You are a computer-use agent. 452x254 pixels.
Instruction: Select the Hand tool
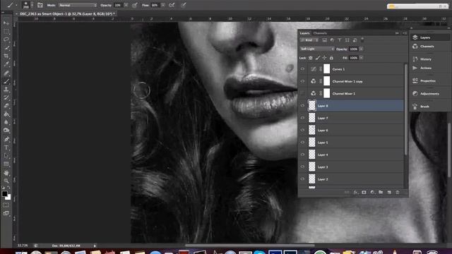pos(6,173)
